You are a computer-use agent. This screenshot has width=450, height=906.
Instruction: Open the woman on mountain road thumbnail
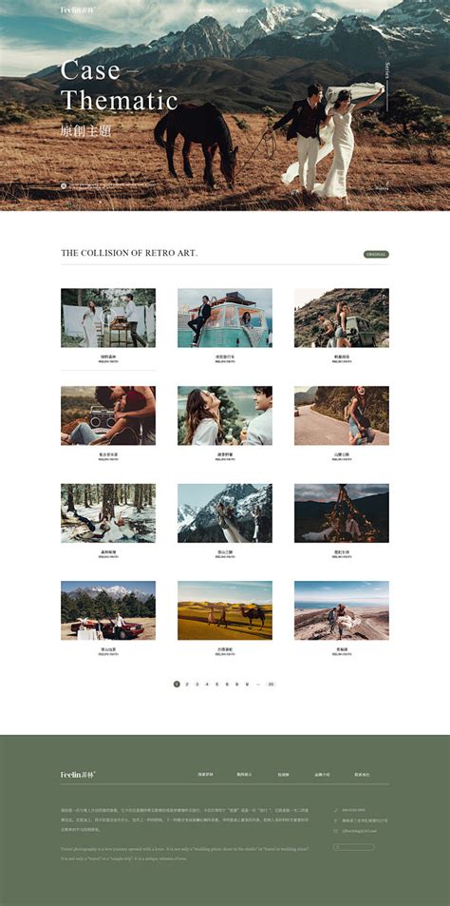342,415
